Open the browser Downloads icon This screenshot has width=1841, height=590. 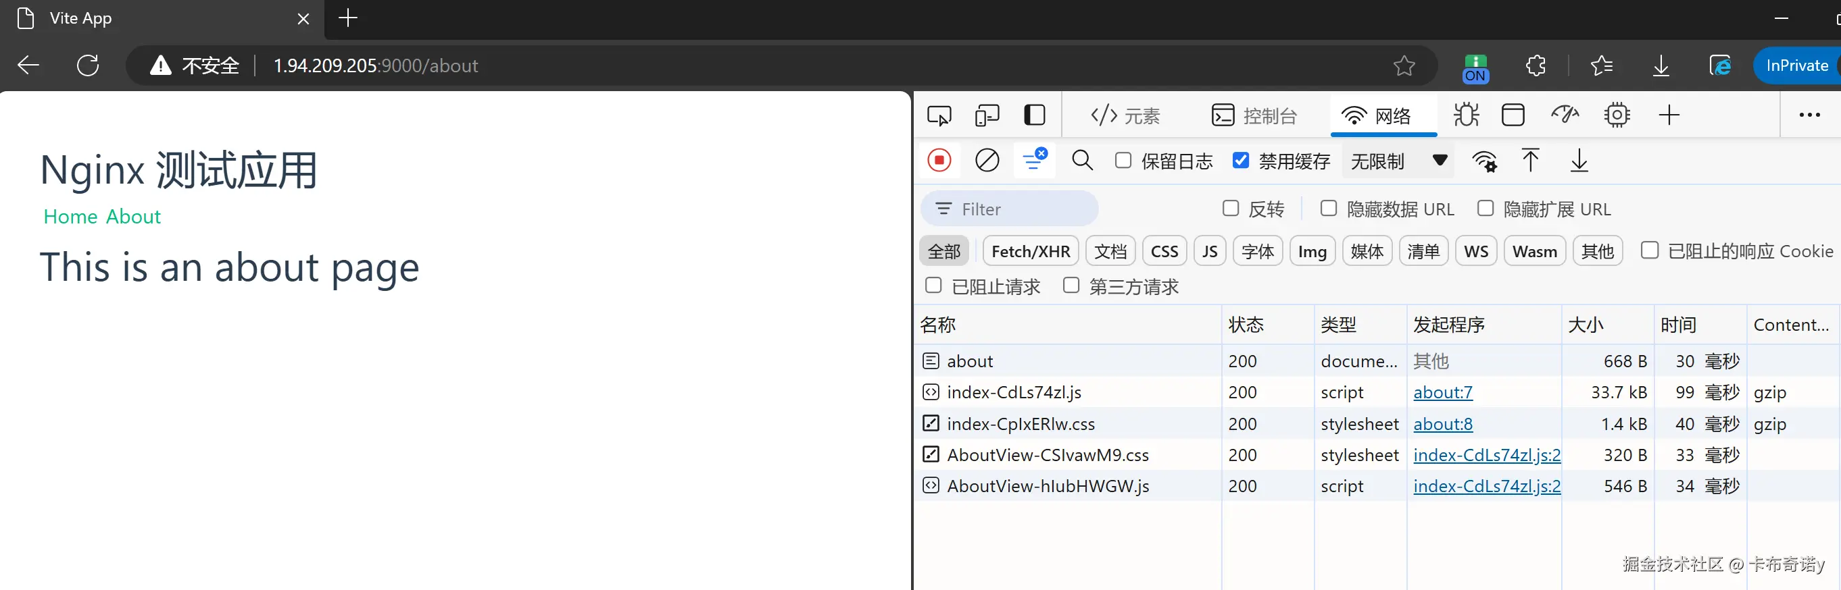1661,65
